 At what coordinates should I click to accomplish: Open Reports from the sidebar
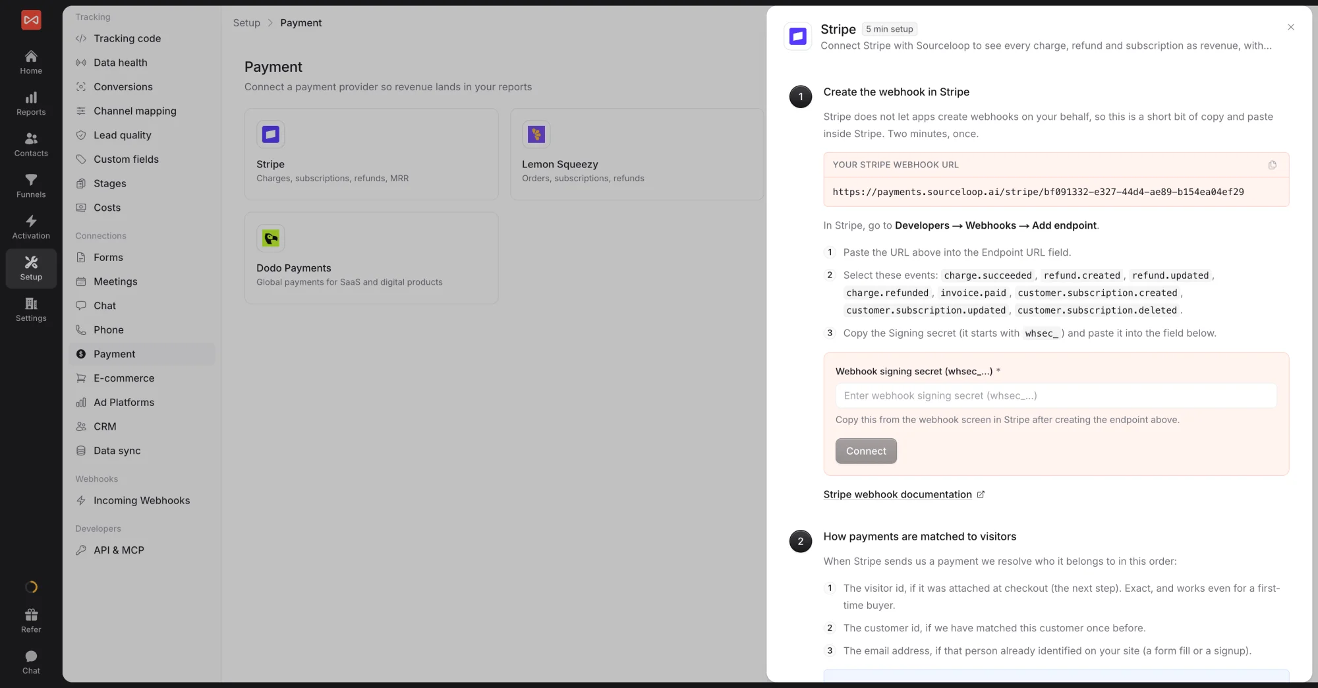tap(31, 104)
